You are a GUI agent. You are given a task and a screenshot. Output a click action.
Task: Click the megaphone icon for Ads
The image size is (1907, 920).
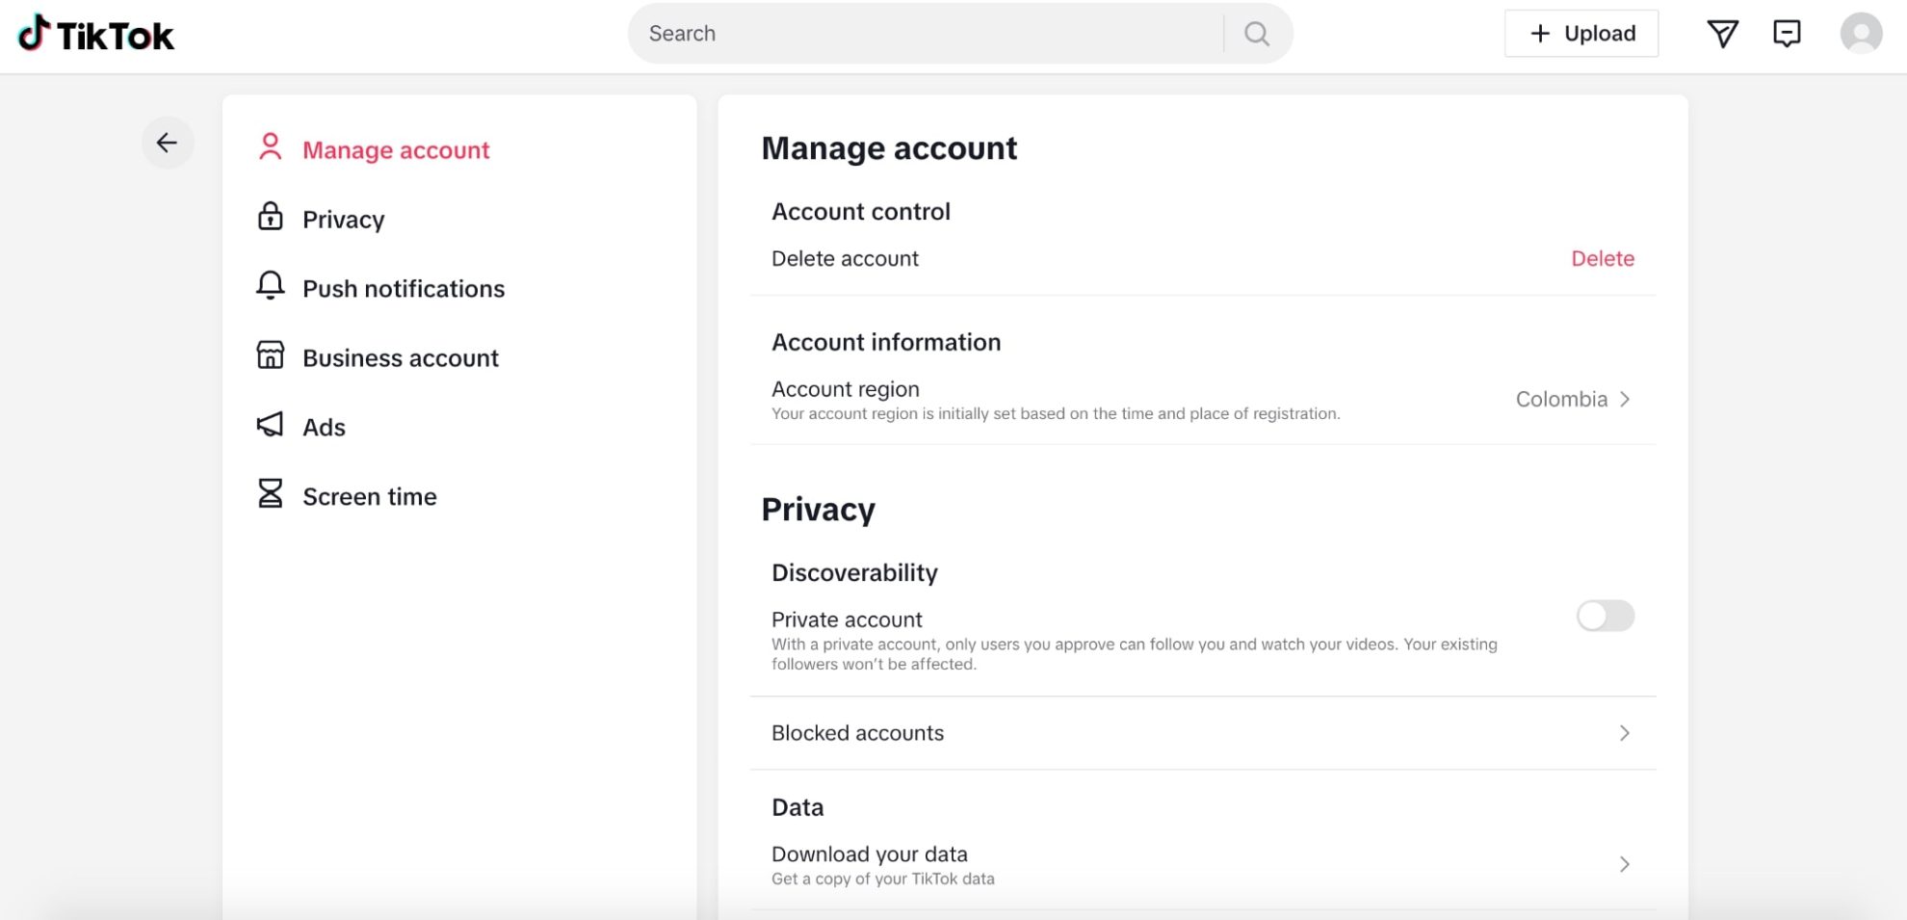click(x=271, y=426)
